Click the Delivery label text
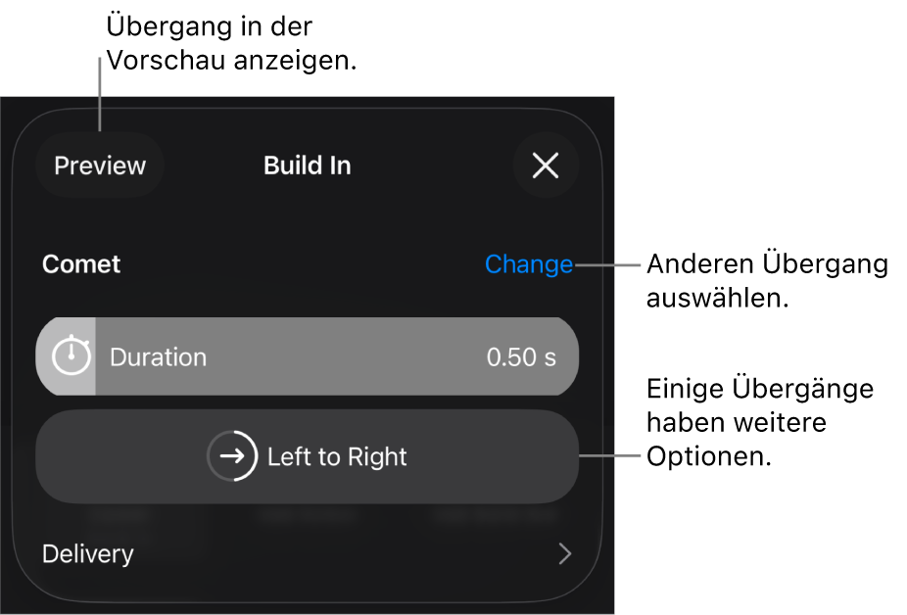This screenshot has height=615, width=907. click(88, 554)
